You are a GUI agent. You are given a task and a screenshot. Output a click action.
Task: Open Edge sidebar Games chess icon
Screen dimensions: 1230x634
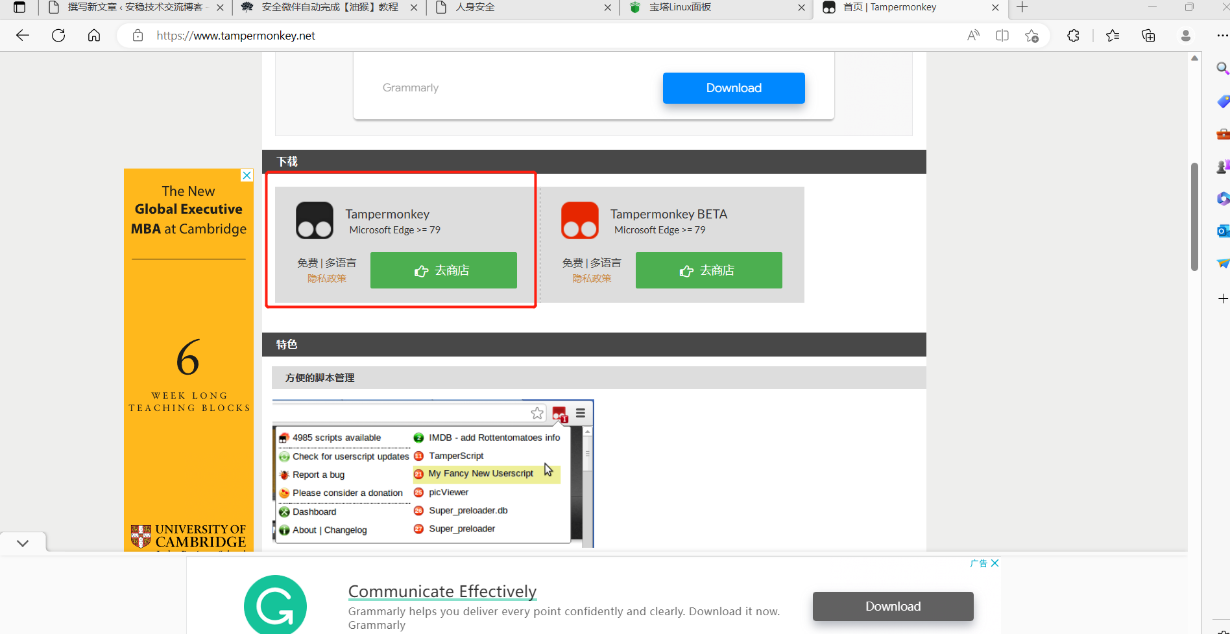coord(1223,167)
